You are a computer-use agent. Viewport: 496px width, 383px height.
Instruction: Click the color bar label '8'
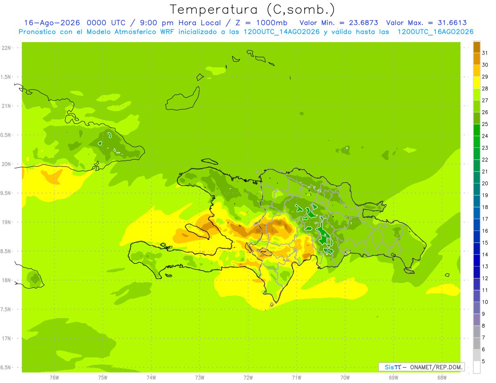pyautogui.click(x=484, y=326)
